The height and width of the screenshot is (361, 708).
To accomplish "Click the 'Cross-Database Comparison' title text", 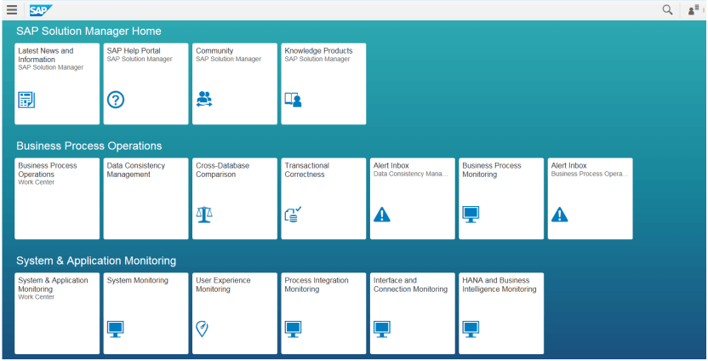I will (x=223, y=170).
